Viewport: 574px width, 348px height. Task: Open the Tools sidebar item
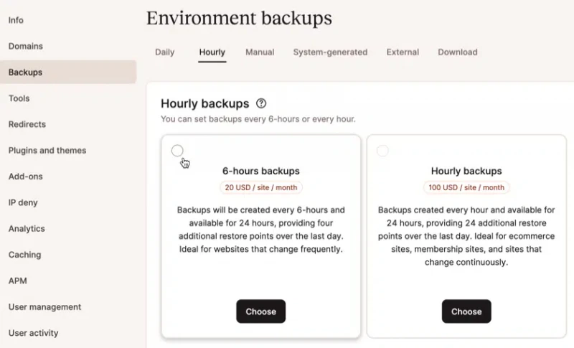(x=19, y=98)
